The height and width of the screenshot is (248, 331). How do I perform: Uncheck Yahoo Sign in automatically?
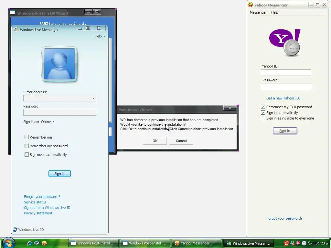263,113
